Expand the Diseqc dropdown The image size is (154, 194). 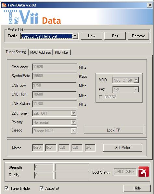(x=73, y=131)
